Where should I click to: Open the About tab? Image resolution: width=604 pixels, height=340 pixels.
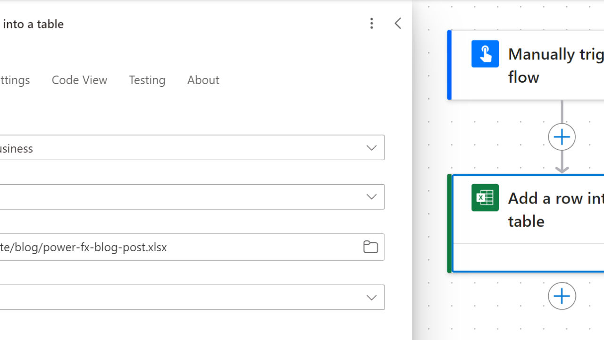coord(203,80)
